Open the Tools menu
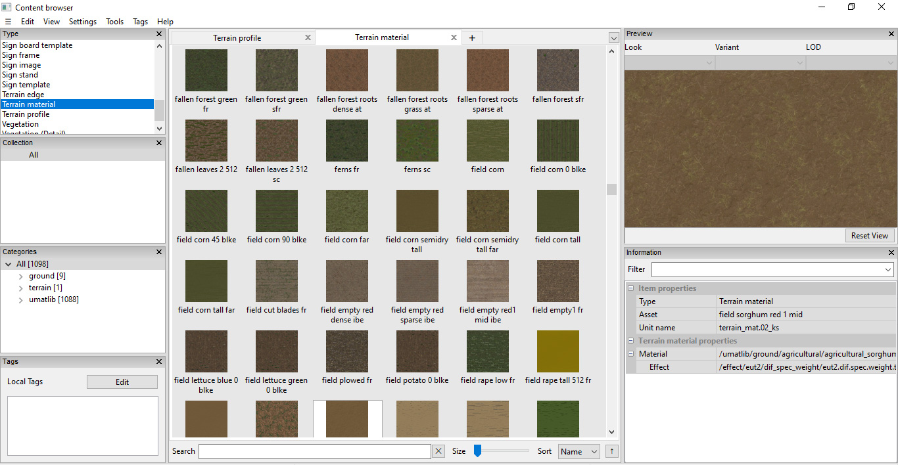The width and height of the screenshot is (898, 465). pyautogui.click(x=115, y=22)
